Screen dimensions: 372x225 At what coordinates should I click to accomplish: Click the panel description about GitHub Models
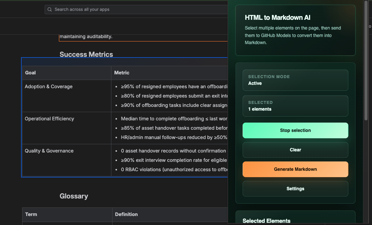293,35
